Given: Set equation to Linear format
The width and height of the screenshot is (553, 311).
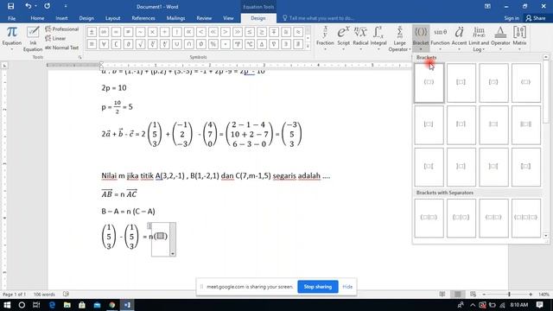Looking at the screenshot, I should (55, 38).
